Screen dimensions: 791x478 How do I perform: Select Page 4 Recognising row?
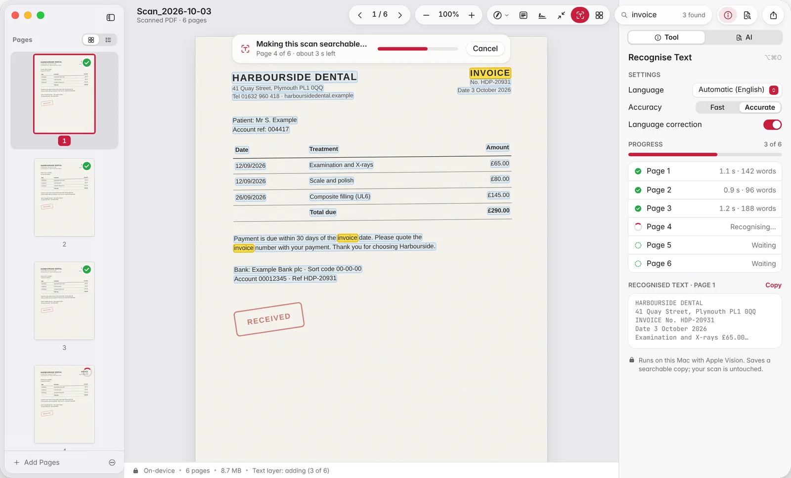(x=705, y=227)
